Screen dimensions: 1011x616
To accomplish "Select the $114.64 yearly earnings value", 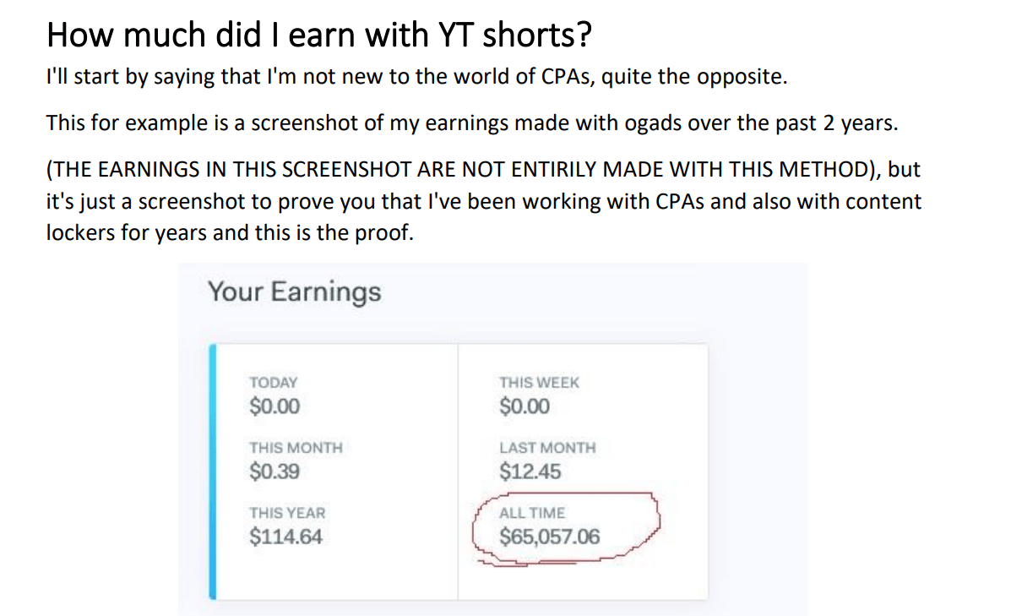I will coord(285,537).
